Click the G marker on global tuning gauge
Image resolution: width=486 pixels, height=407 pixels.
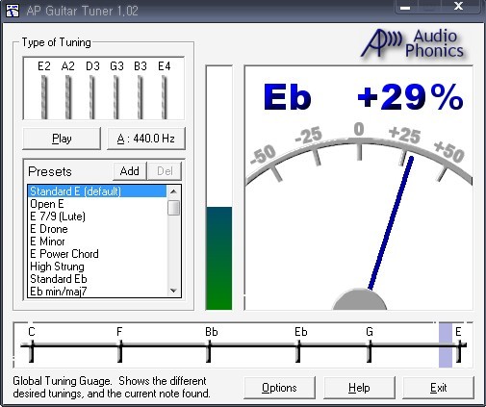point(370,345)
